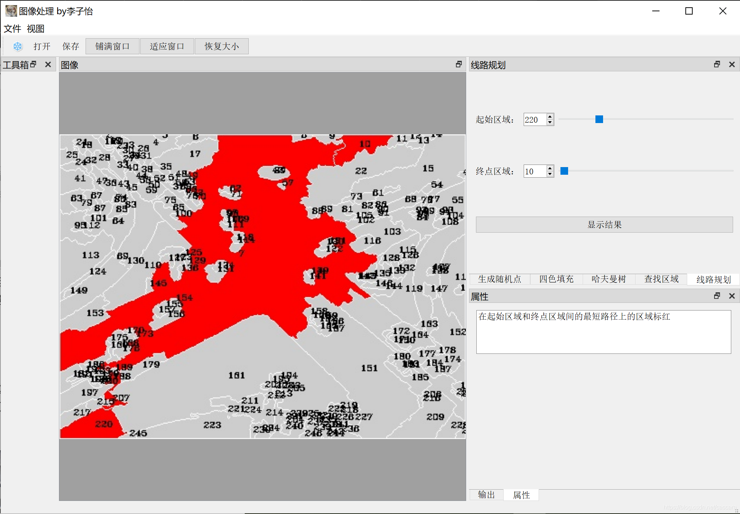The width and height of the screenshot is (740, 514).
Task: Click the snowflake toolbar icon
Action: click(x=17, y=46)
